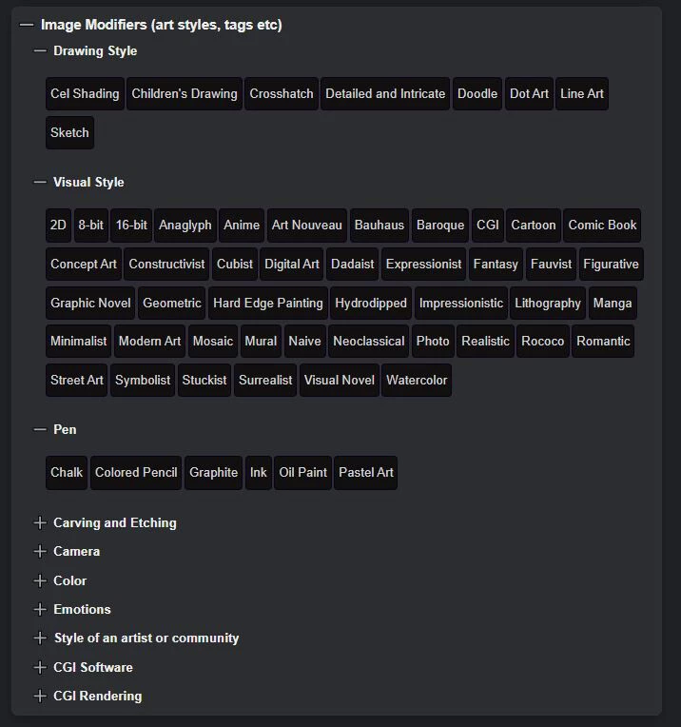The height and width of the screenshot is (727, 681).
Task: Collapse the Drawing Style group
Action: (40, 50)
